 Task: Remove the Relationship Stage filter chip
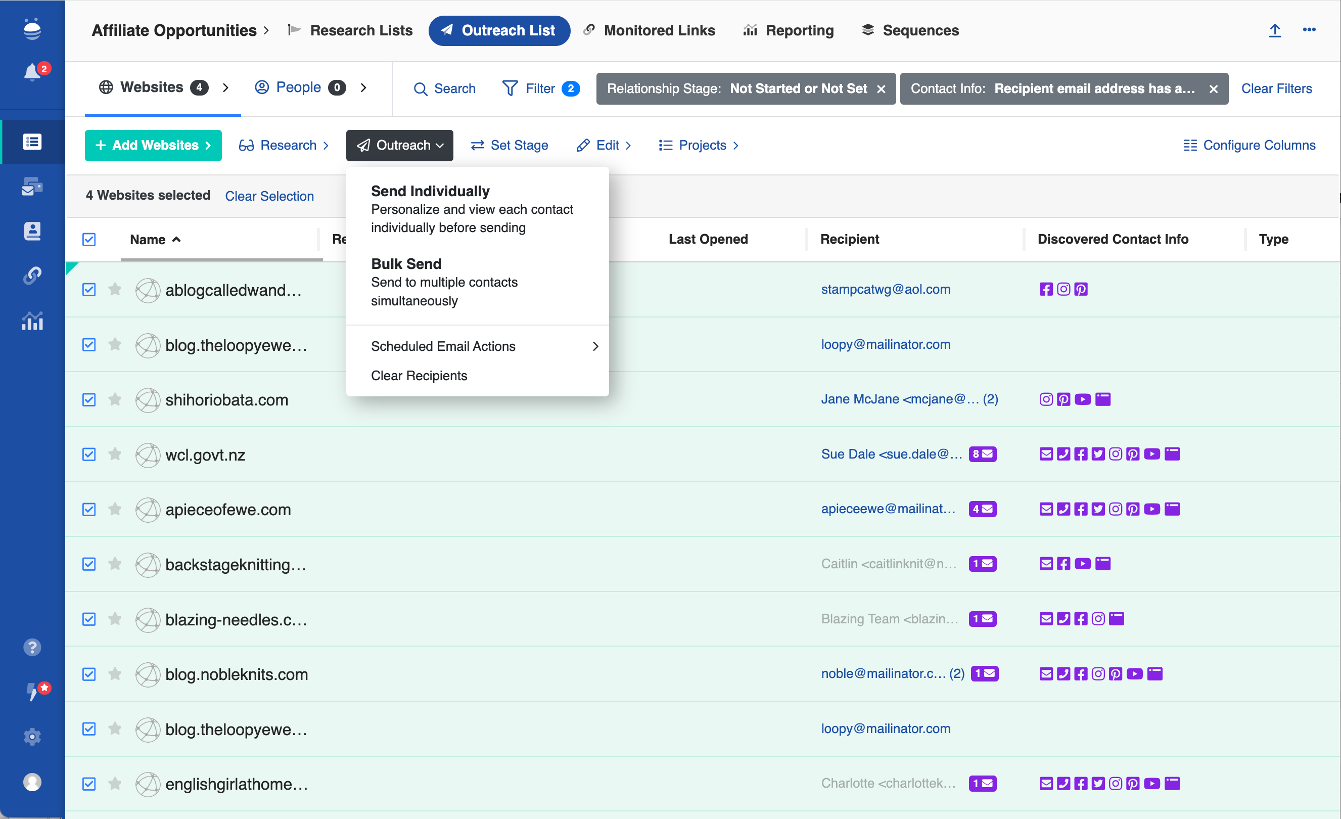(x=881, y=88)
